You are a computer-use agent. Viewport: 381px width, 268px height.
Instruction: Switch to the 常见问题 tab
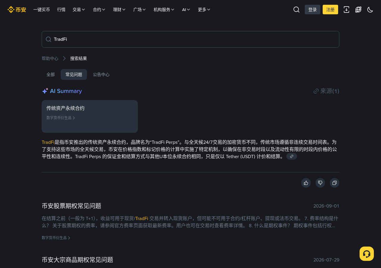74,74
